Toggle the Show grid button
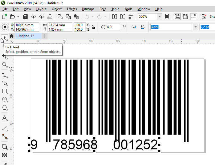The width and height of the screenshot is (215, 165). [185, 17]
